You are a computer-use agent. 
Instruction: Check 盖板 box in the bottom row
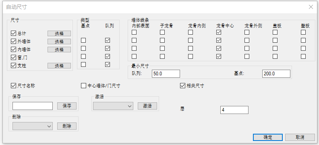pos(275,56)
